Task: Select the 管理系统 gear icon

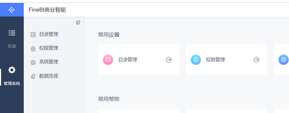Action: click(x=12, y=70)
